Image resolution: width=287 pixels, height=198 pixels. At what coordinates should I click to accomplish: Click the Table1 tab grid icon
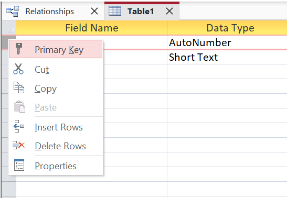(x=115, y=11)
